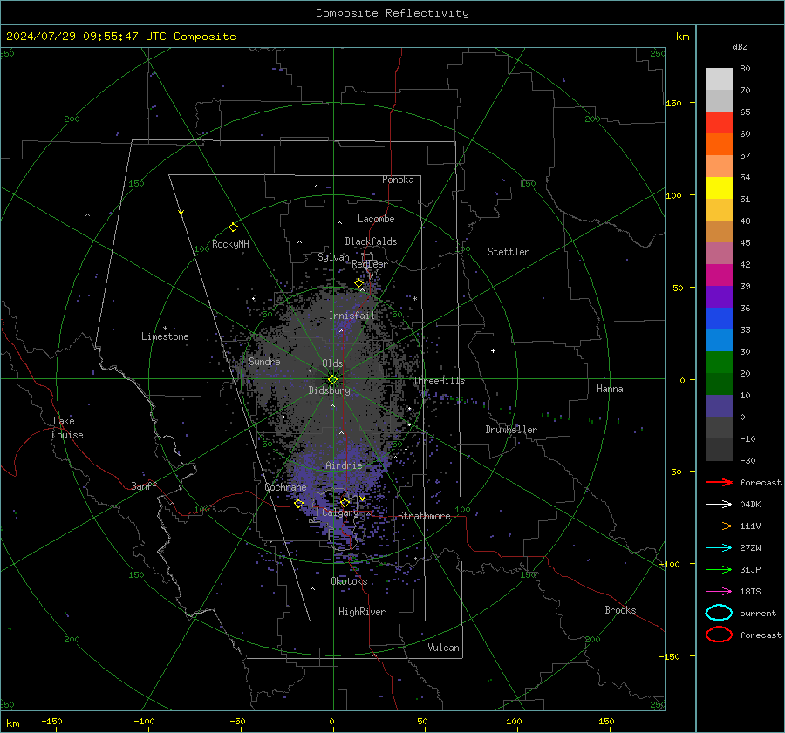Click the white plus marker west of Hanna

pyautogui.click(x=493, y=350)
